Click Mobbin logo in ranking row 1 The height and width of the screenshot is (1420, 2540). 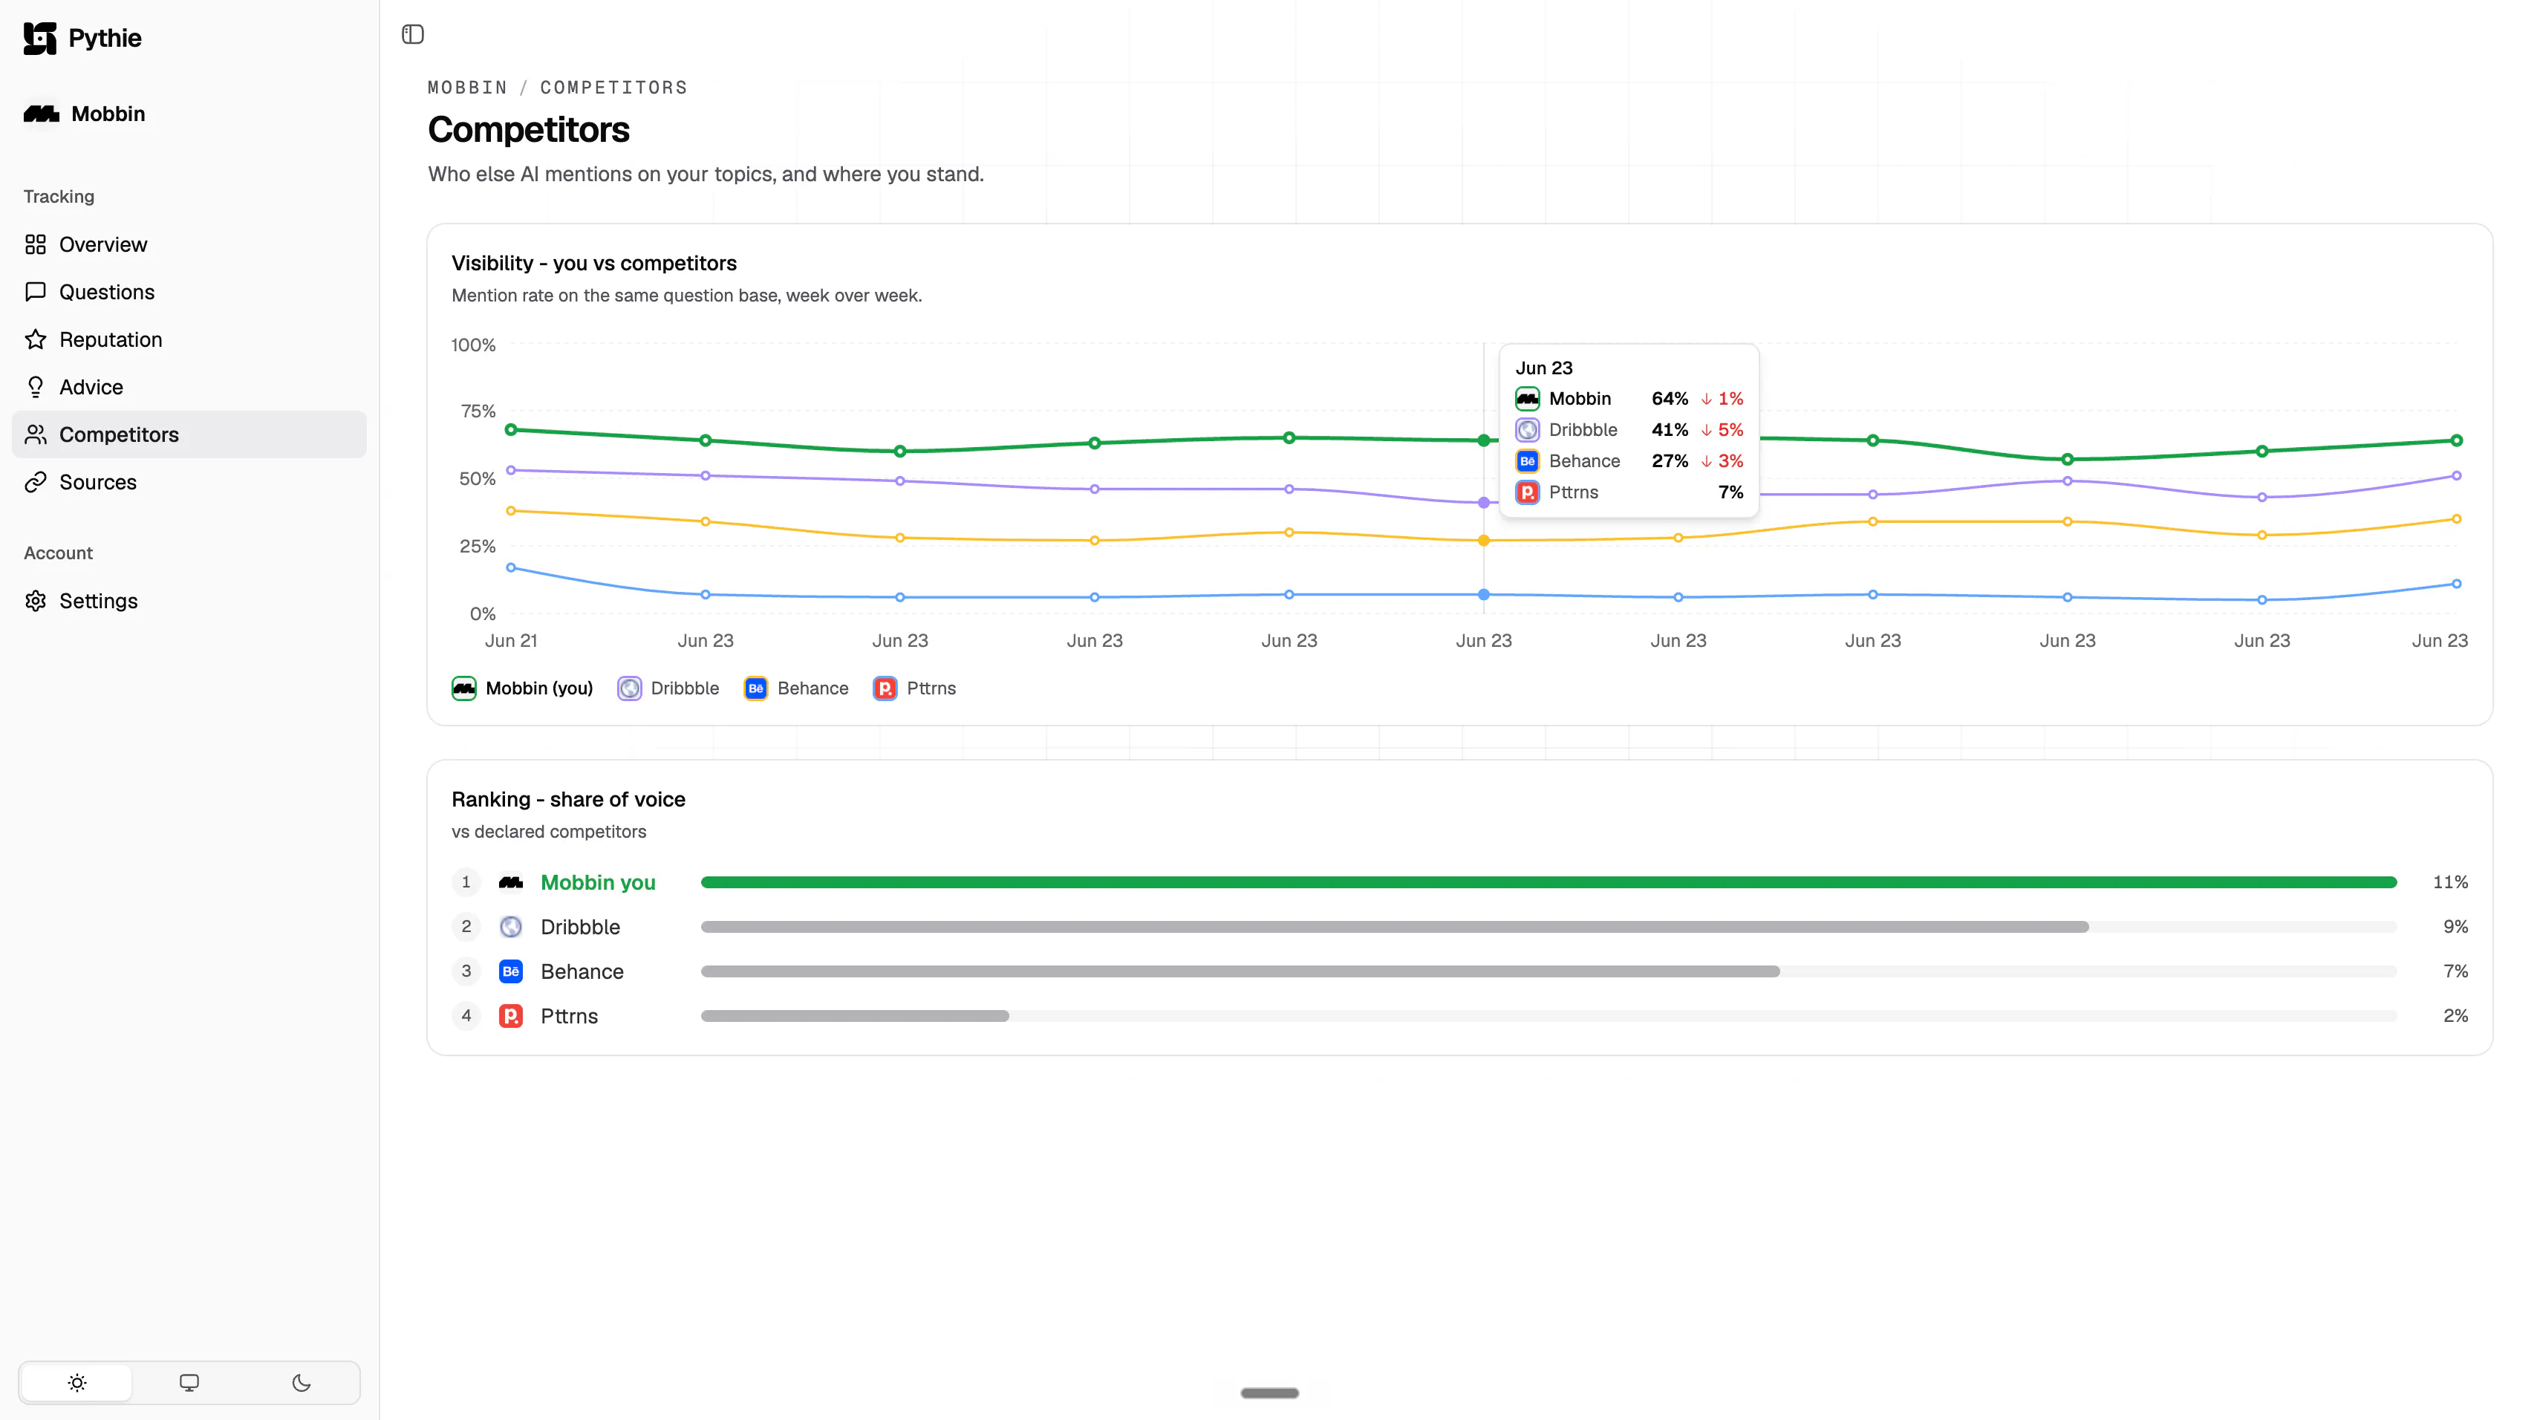click(x=511, y=882)
